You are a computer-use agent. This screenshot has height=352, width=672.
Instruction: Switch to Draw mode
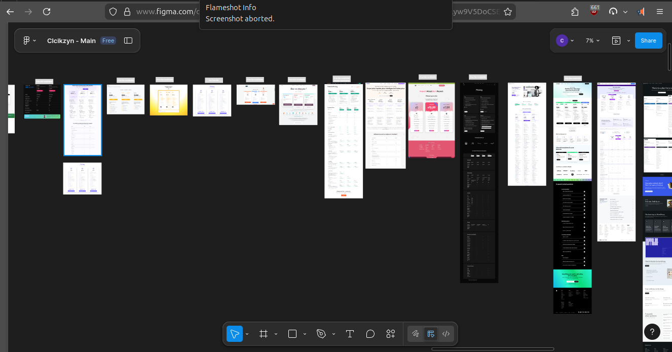[x=416, y=334]
